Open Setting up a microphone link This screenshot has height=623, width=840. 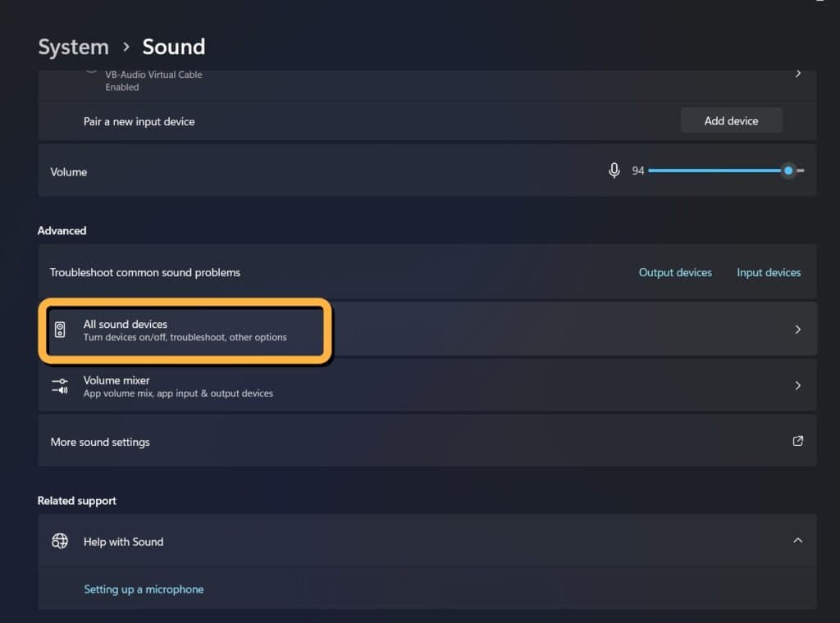pyautogui.click(x=144, y=589)
